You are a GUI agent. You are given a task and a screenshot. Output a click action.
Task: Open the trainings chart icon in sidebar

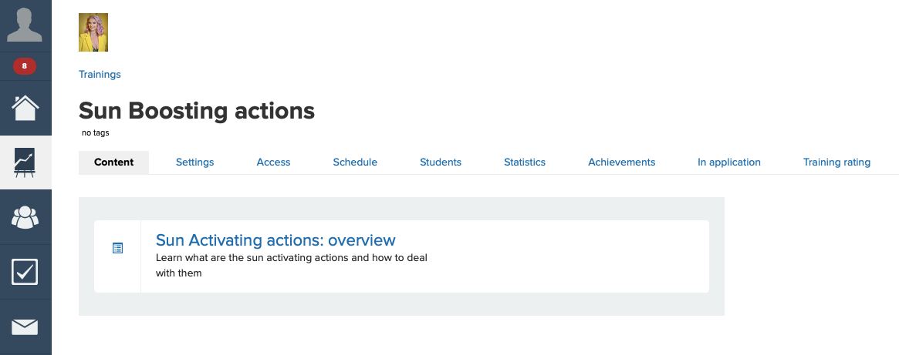click(x=25, y=162)
